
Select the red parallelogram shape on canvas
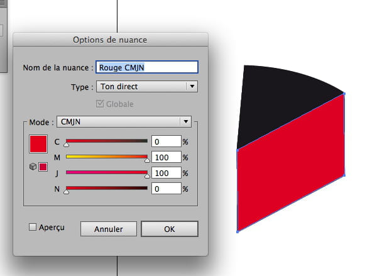pos(291,163)
